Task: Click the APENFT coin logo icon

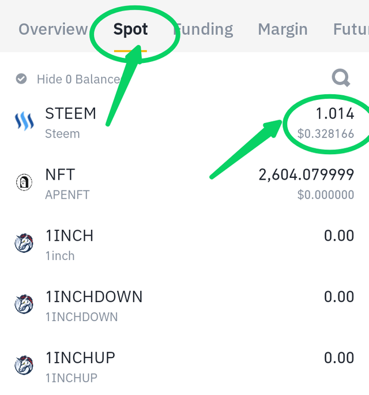Action: point(24,183)
